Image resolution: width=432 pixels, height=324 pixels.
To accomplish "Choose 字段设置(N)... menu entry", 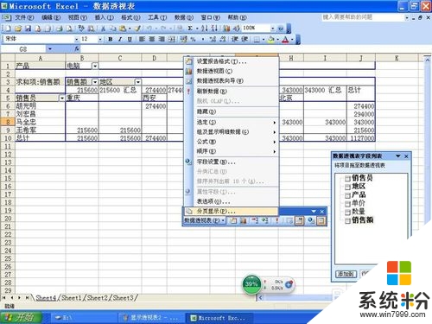I will pyautogui.click(x=231, y=162).
